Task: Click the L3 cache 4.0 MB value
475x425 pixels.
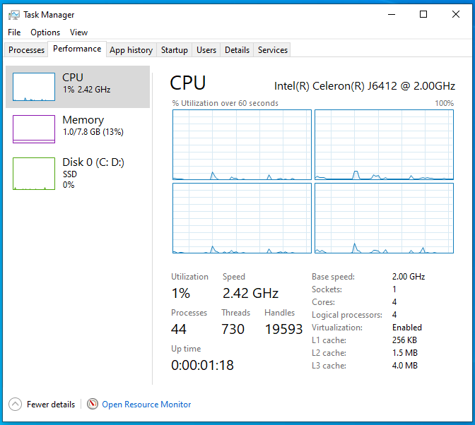Action: 405,366
